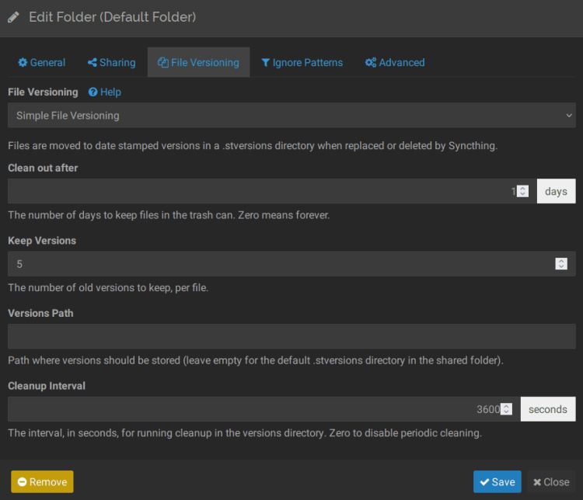
Task: Open the Ignore Patterns tab
Action: [x=302, y=63]
